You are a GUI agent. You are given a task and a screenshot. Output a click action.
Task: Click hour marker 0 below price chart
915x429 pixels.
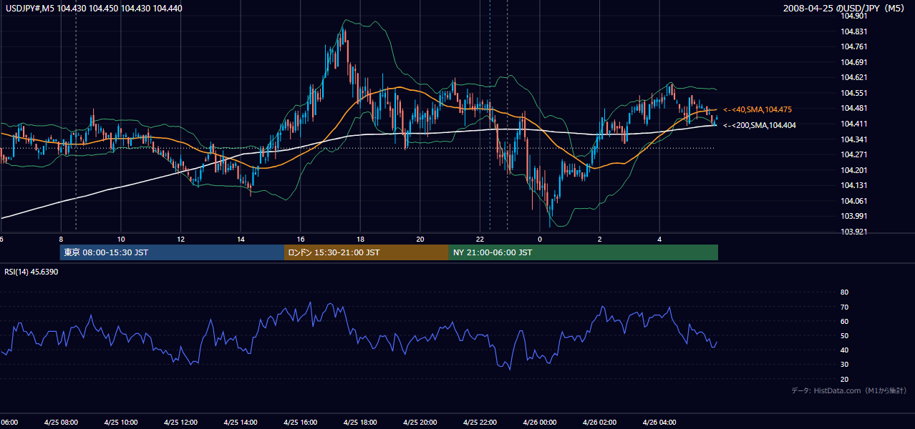point(540,240)
